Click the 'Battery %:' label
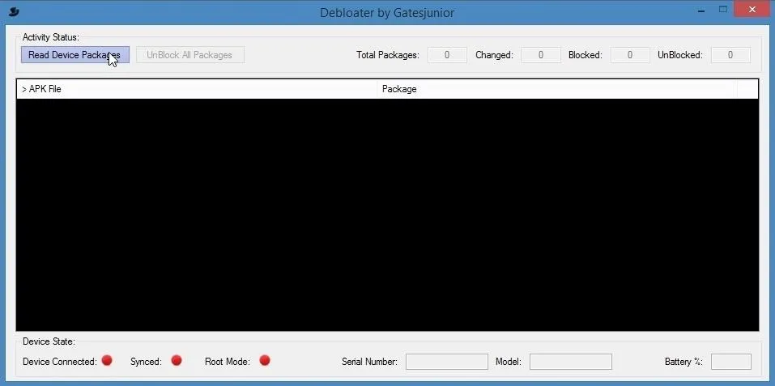The image size is (775, 386). tap(683, 362)
